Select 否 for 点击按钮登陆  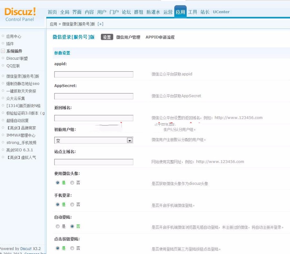(72, 248)
